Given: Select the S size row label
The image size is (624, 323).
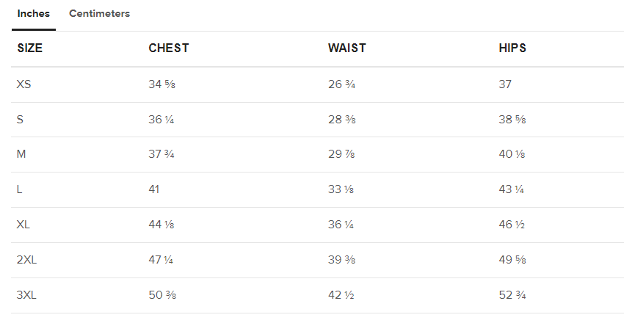Looking at the screenshot, I should coord(20,120).
